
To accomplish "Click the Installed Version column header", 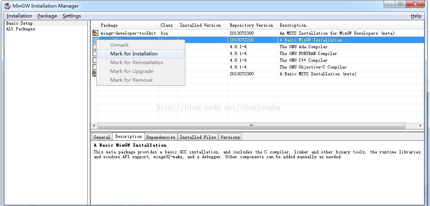I will coord(202,25).
